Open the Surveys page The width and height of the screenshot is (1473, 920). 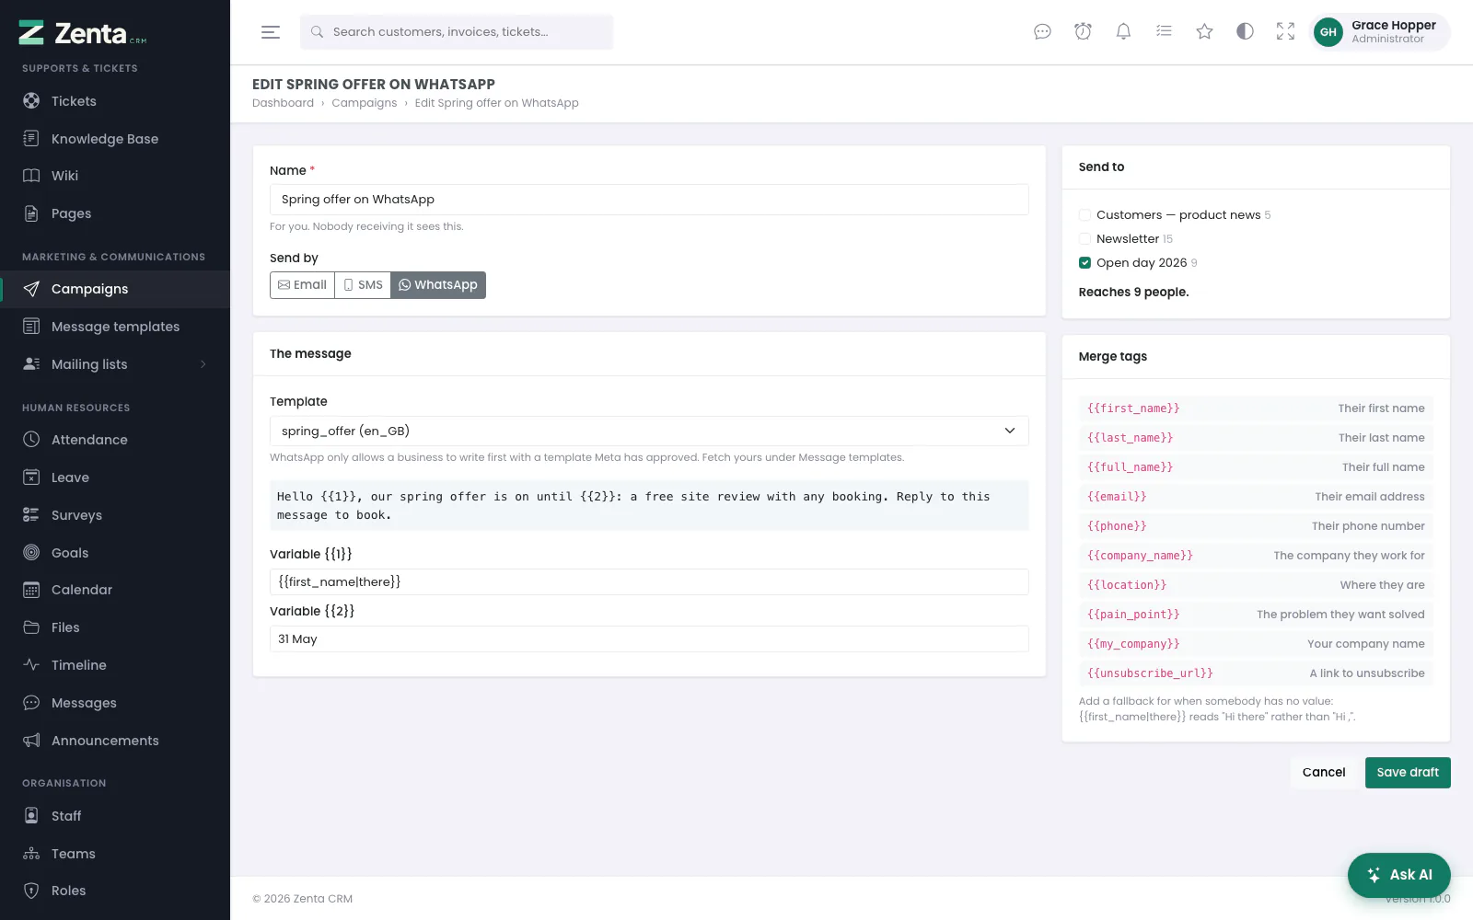(x=115, y=515)
